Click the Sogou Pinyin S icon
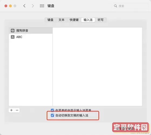The height and width of the screenshot is (135, 151). [13, 31]
